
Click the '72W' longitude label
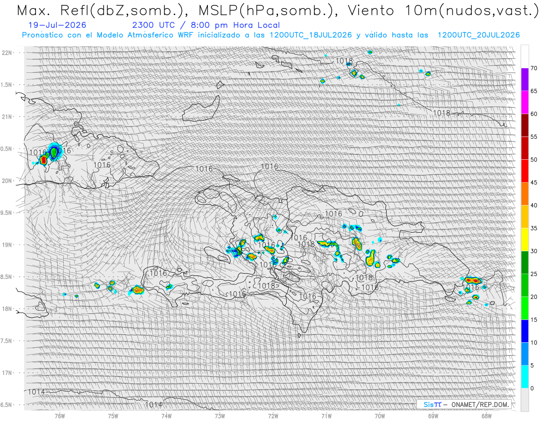(x=273, y=416)
